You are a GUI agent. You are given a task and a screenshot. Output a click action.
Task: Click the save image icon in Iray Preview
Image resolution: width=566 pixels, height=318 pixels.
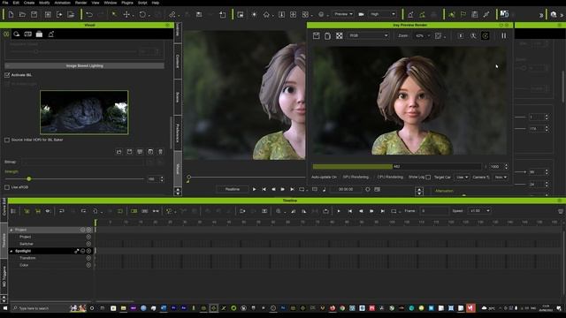click(x=317, y=35)
